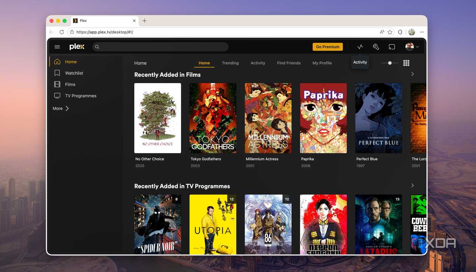Click the Plex logo
The width and height of the screenshot is (476, 272).
coord(77,47)
